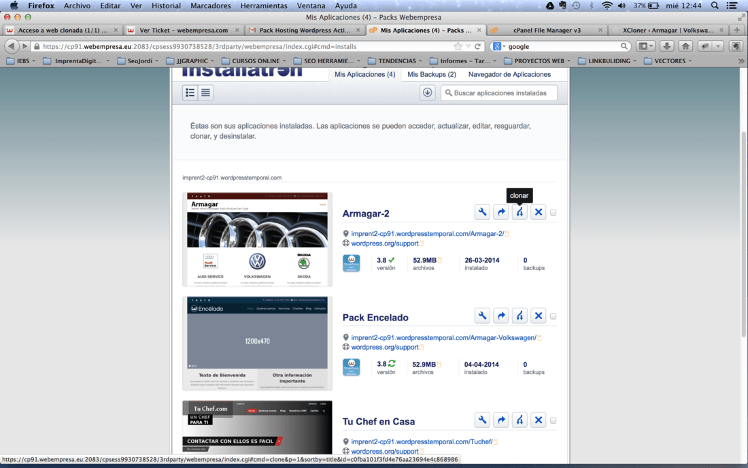Expand the CURSOS ONLINE bookmarks folder
The height and width of the screenshot is (468, 748).
pyautogui.click(x=254, y=61)
